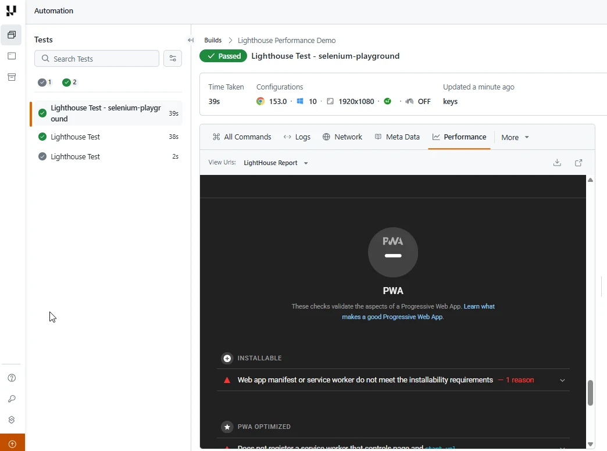Screen dimensions: 607x451
Task: Click the PWA gauge circle
Action: click(393, 252)
